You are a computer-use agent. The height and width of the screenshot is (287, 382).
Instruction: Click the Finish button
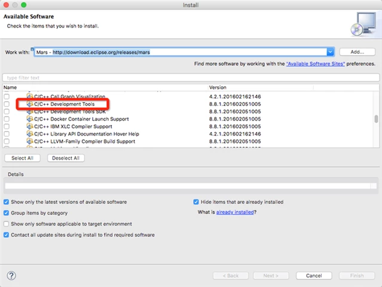(x=357, y=276)
